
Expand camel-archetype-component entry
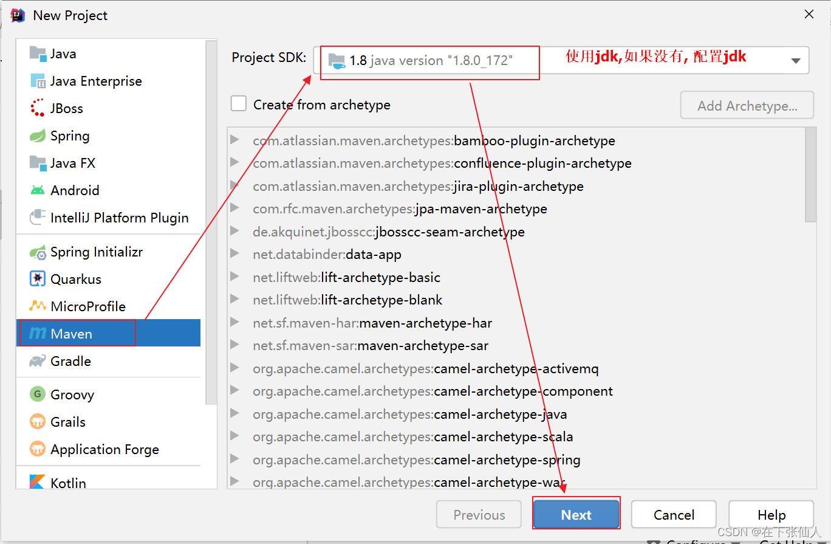click(235, 390)
